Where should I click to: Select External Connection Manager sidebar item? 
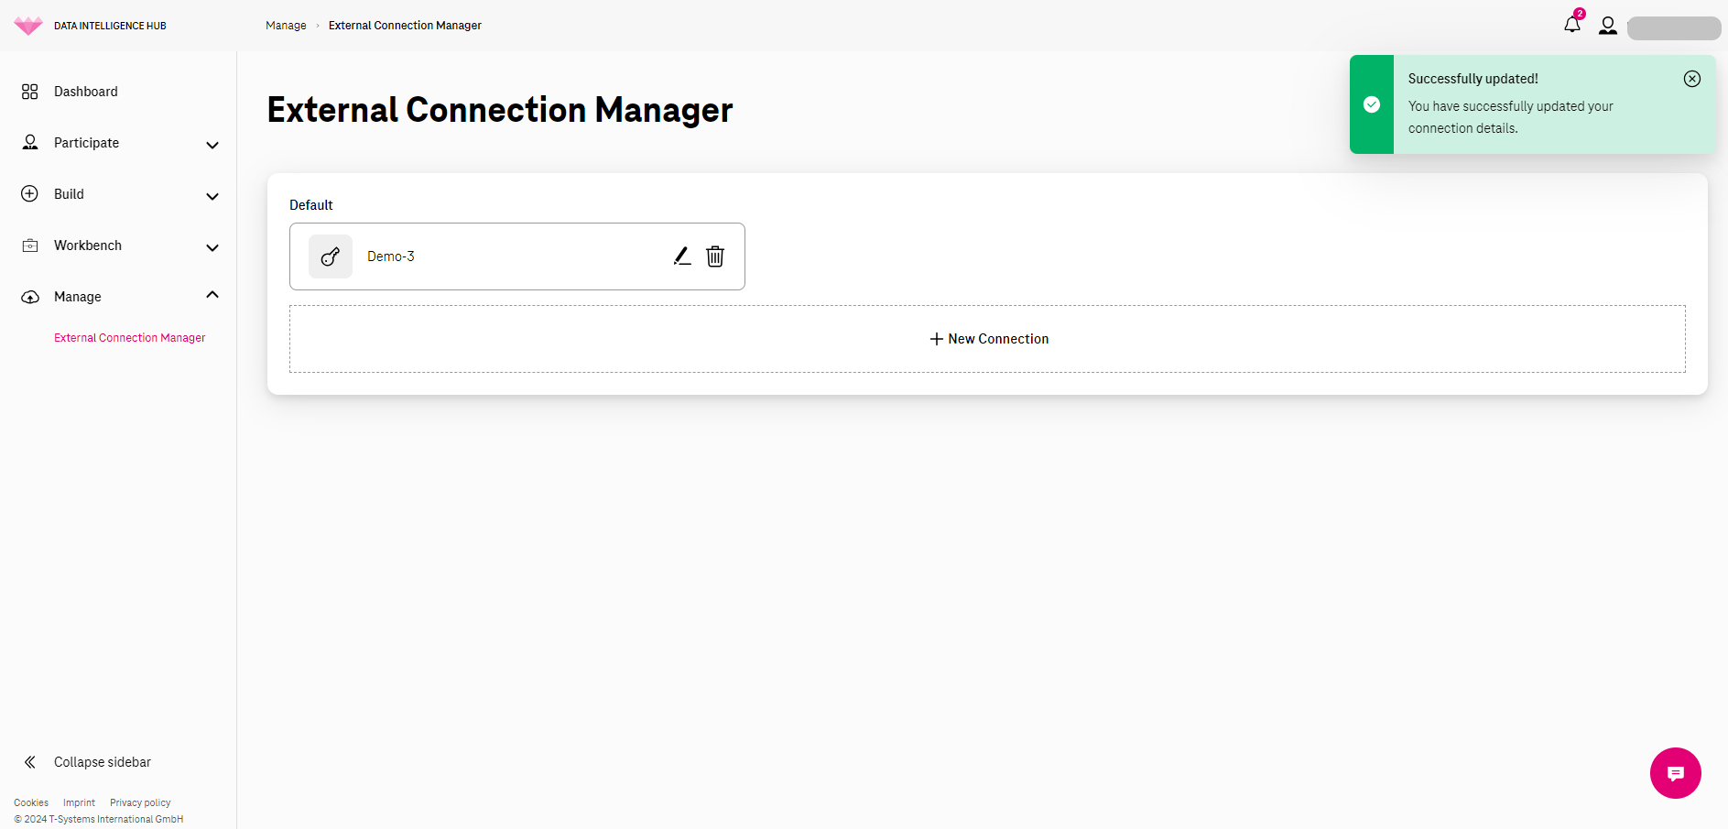[x=130, y=338]
